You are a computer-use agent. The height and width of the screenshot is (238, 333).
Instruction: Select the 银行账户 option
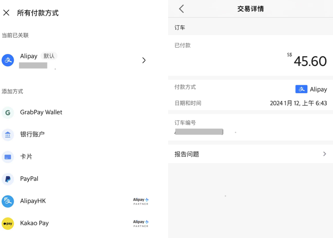[32, 135]
